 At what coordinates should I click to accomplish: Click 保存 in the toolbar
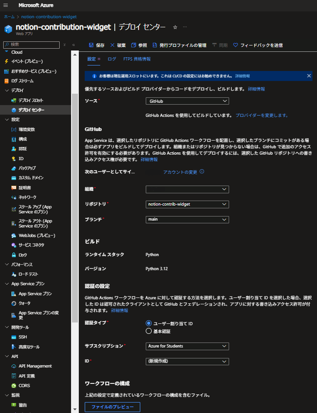point(97,45)
